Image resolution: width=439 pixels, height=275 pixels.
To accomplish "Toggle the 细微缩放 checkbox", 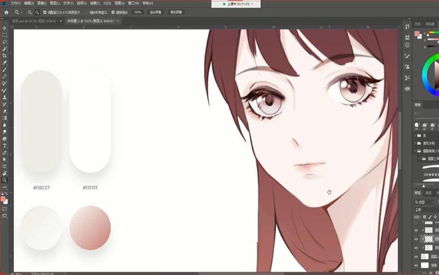I will coord(111,12).
